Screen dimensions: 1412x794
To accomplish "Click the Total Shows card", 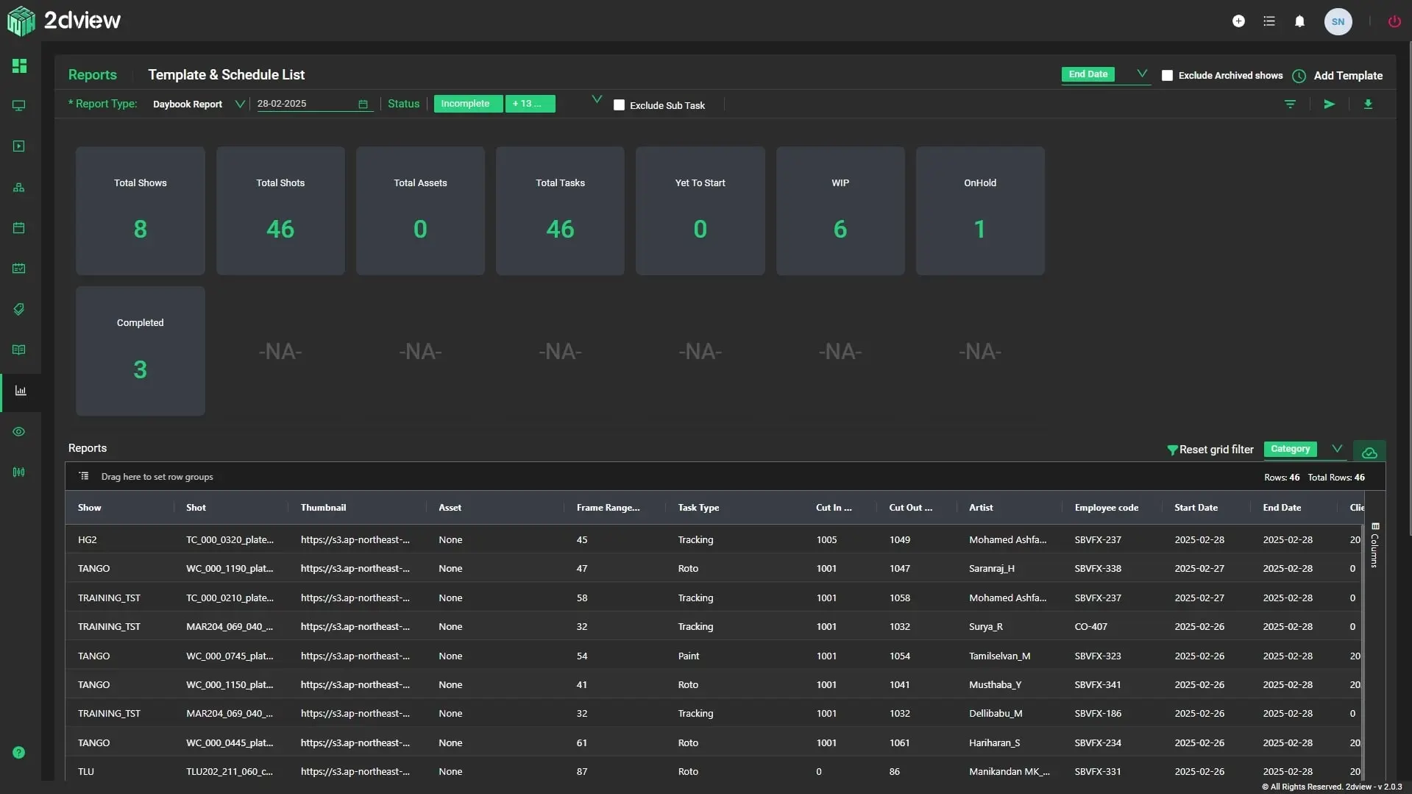I will [x=141, y=210].
